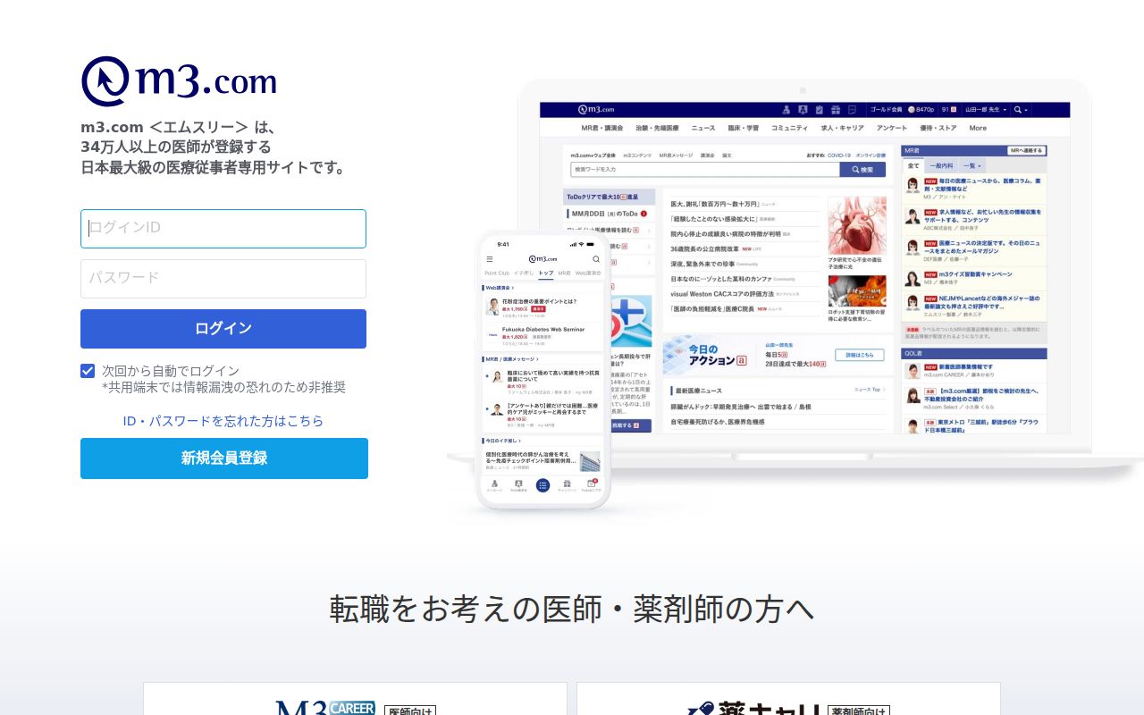This screenshot has height=715, width=1144.
Task: Open the 薬キャリ 薬剤師向け card
Action: 788,699
